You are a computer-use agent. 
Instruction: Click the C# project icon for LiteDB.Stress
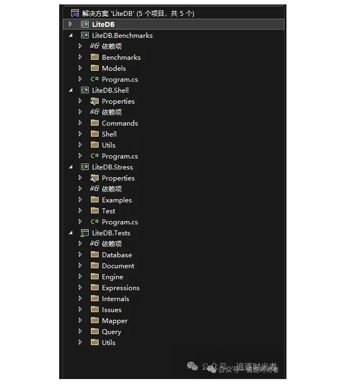pos(85,167)
